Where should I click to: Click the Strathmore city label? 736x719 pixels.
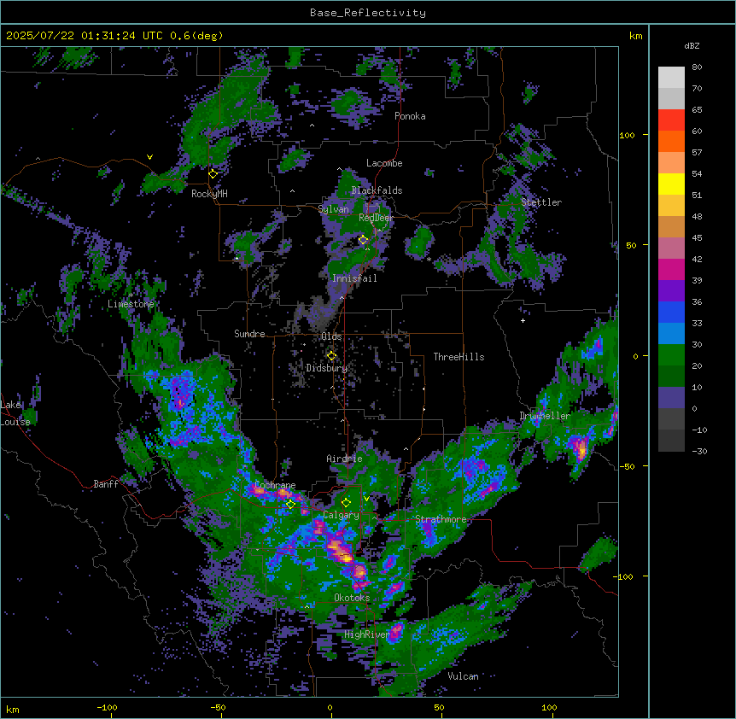(441, 519)
